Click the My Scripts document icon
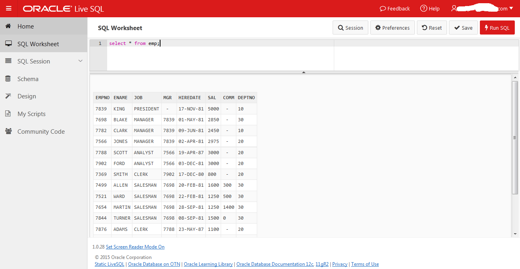This screenshot has height=269, width=520. (8, 114)
